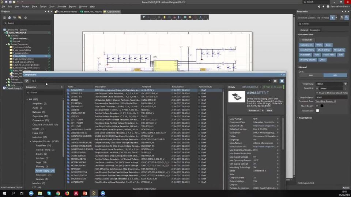The height and width of the screenshot is (197, 351).
Task: Toggle the list view icon in Components panel
Action: tap(275, 81)
